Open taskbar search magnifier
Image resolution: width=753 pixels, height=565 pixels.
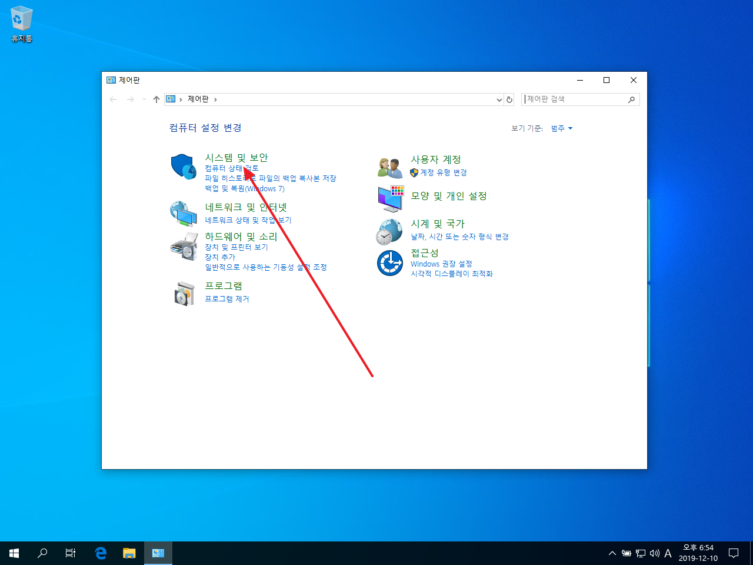click(42, 553)
